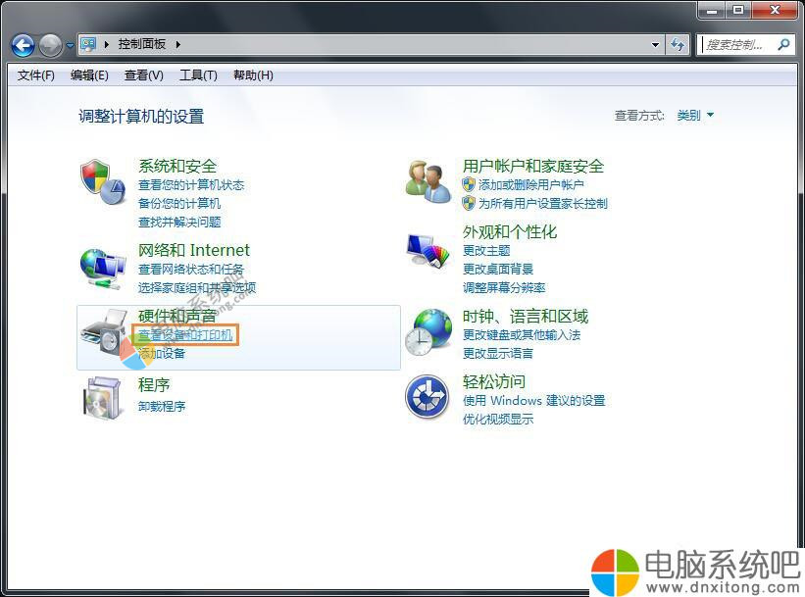Expand the 类别 view-by dropdown
The height and width of the screenshot is (597, 805).
pyautogui.click(x=695, y=116)
